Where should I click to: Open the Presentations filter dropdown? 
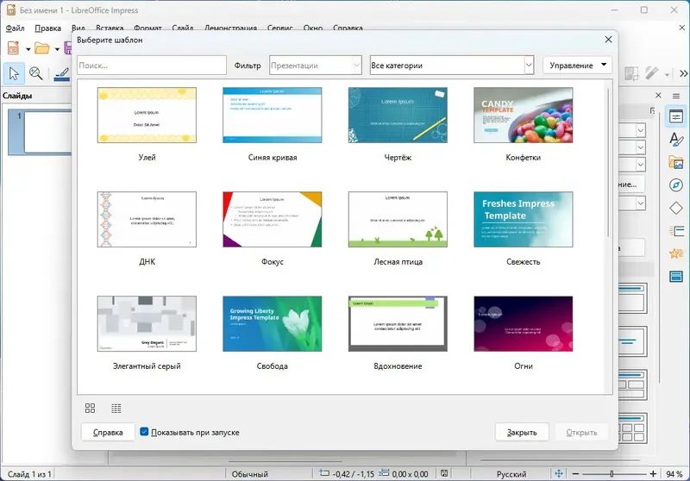[x=316, y=65]
